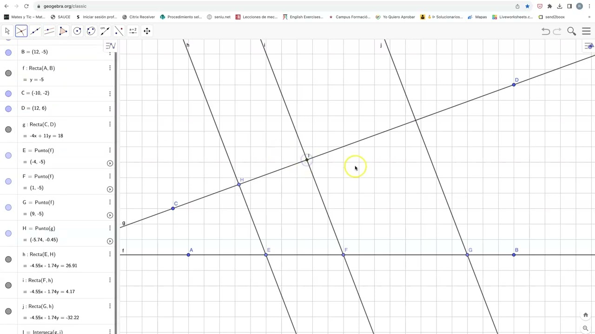Viewport: 595px width, 334px height.
Task: Select the Reflect about line tool
Action: click(119, 31)
